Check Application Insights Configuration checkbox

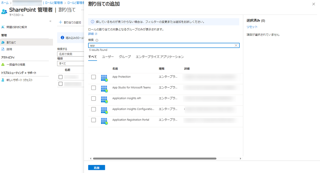coord(93,109)
